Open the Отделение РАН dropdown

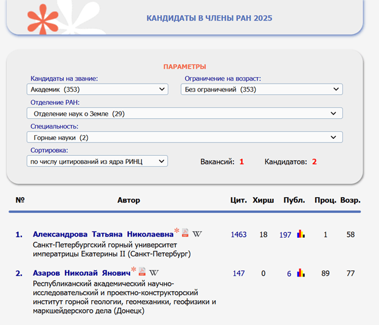(185, 113)
